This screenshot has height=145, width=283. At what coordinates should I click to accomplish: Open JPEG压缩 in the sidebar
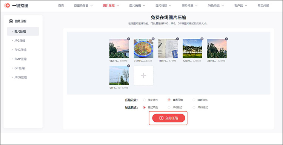[x=21, y=77]
